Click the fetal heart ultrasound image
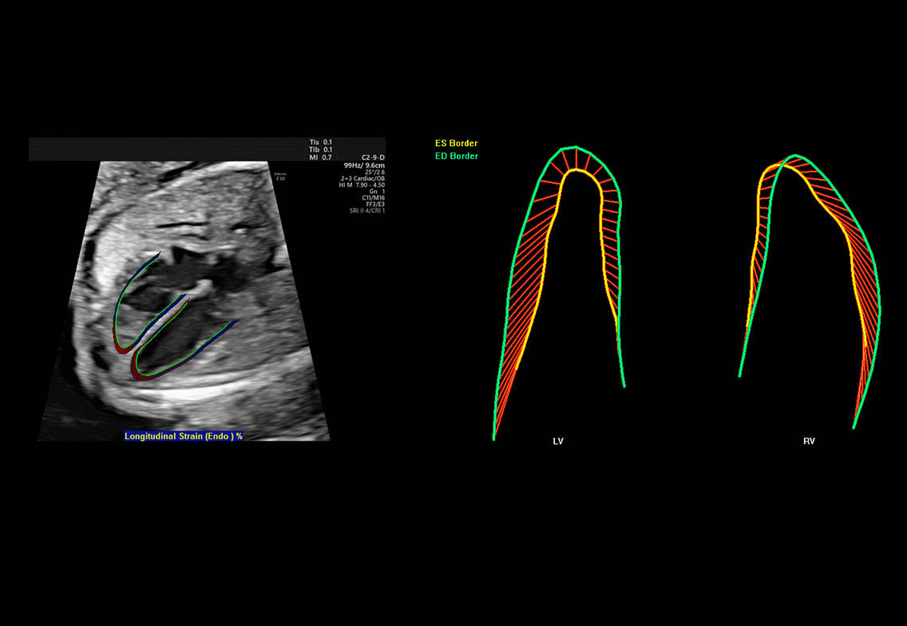 tap(184, 301)
